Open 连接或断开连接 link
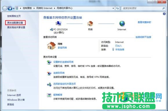This screenshot has height=111, width=168. point(143,37)
